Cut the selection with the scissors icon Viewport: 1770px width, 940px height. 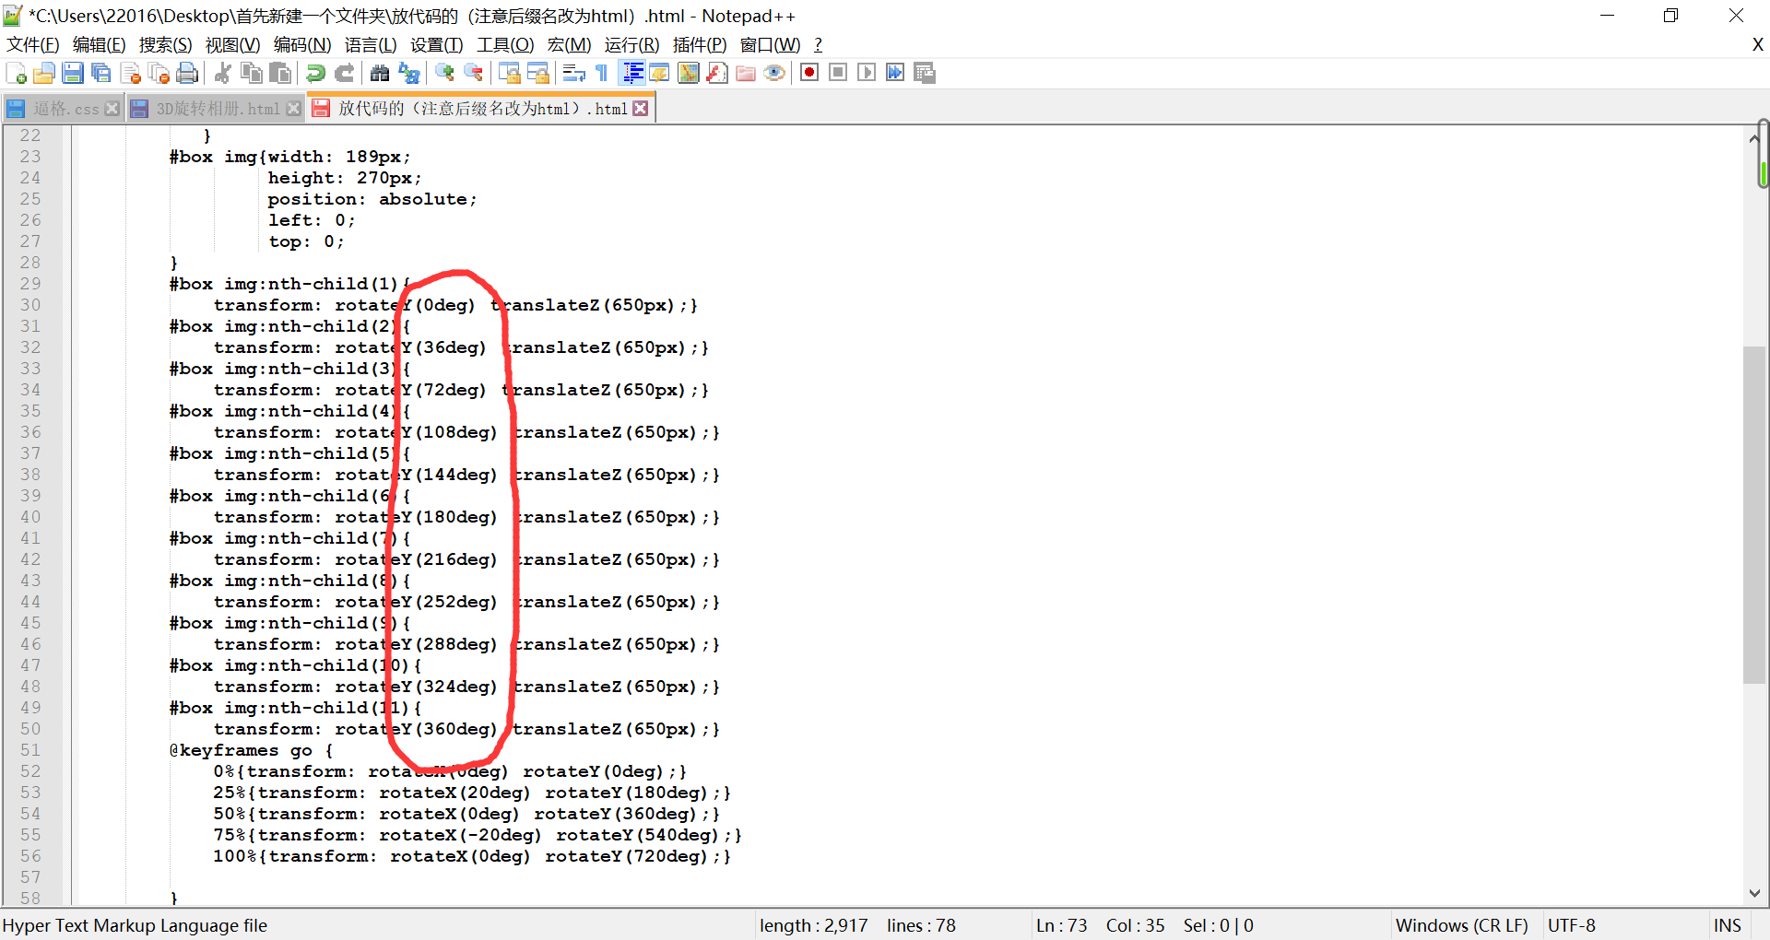(222, 73)
